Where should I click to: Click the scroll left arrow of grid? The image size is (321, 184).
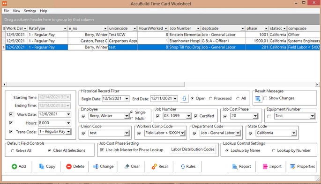pyautogui.click(x=4, y=84)
